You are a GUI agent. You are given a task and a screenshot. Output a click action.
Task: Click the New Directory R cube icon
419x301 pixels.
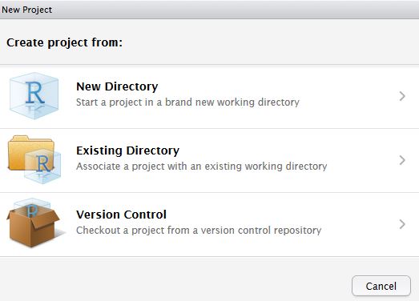pos(34,96)
